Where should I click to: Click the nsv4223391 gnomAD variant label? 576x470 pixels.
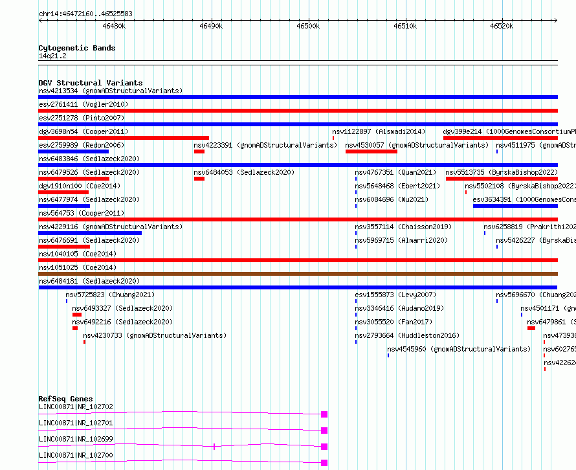(x=265, y=145)
